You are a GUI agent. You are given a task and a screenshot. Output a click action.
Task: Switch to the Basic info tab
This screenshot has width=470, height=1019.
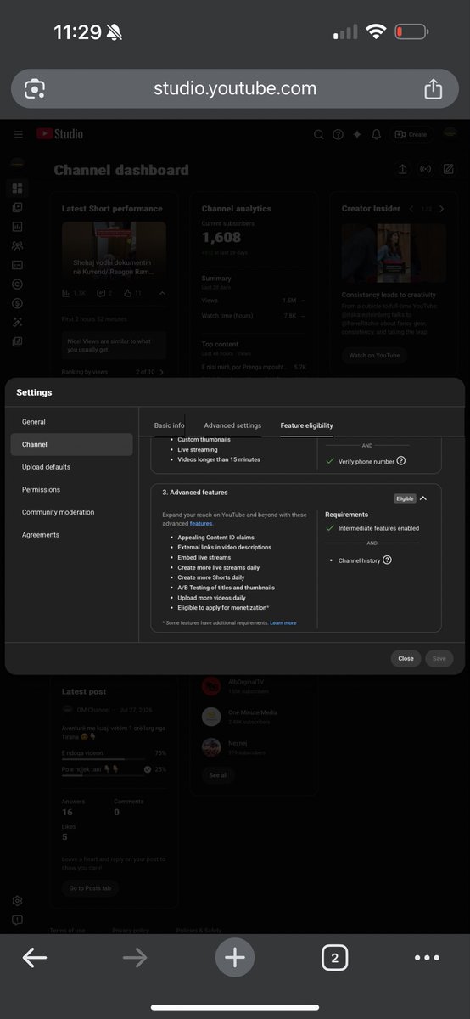(x=169, y=425)
